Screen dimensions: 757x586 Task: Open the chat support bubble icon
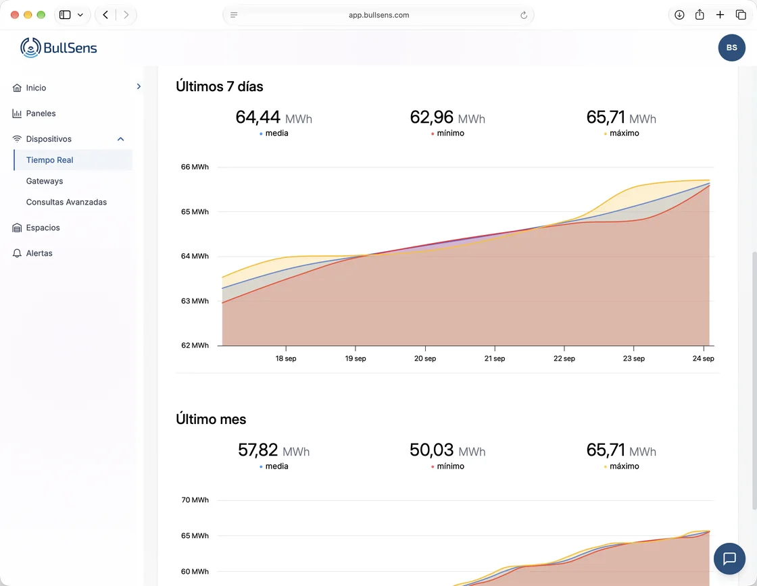729,558
